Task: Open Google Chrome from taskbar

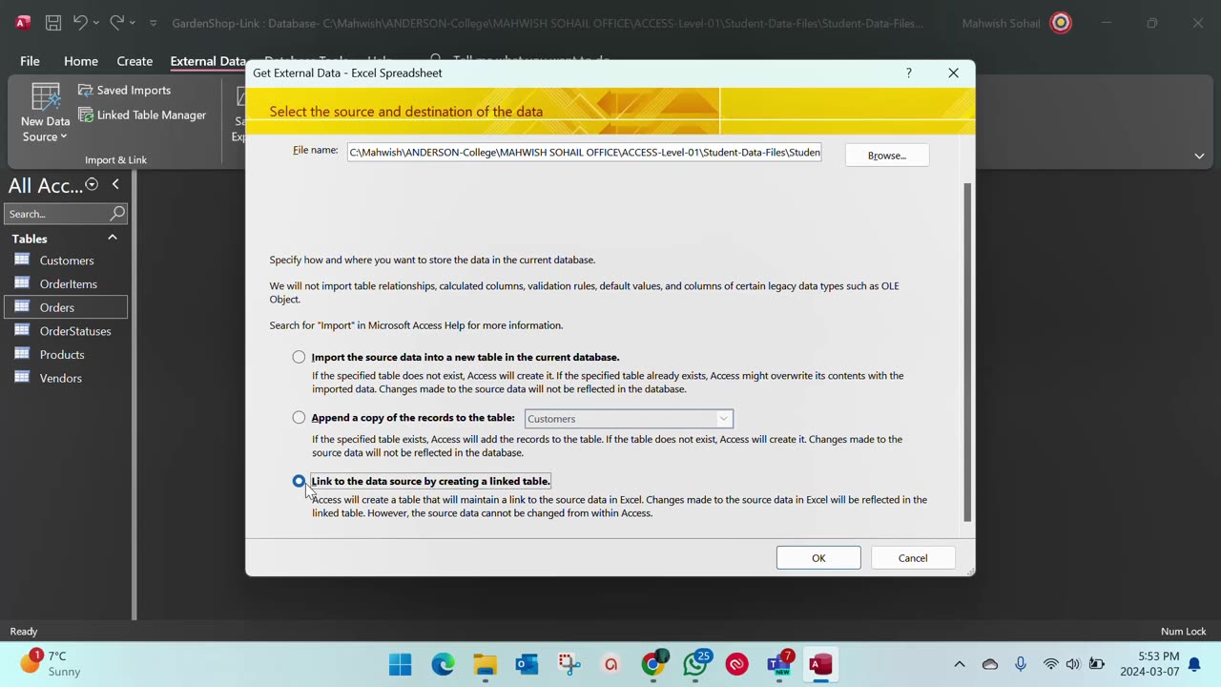Action: tap(653, 664)
